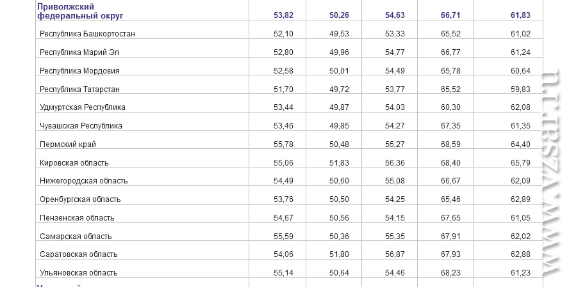569x287 pixels.
Task: Select the Саратовская область row label
Action: click(x=78, y=254)
